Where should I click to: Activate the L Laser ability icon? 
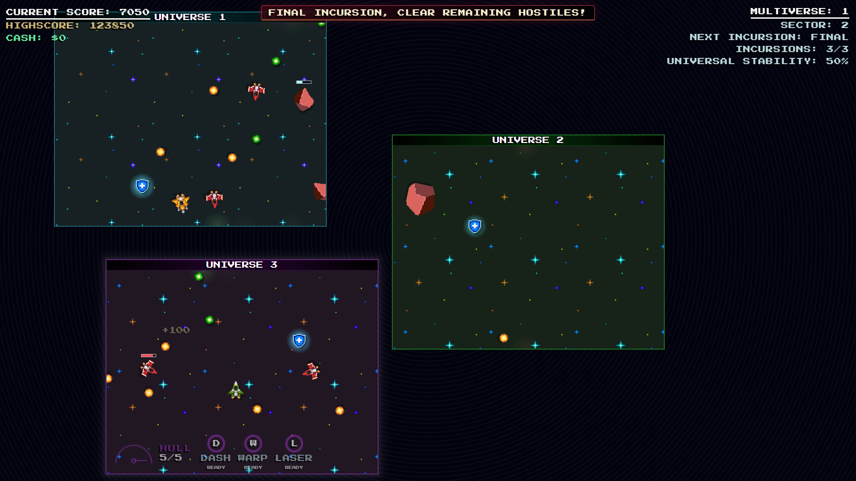(294, 444)
